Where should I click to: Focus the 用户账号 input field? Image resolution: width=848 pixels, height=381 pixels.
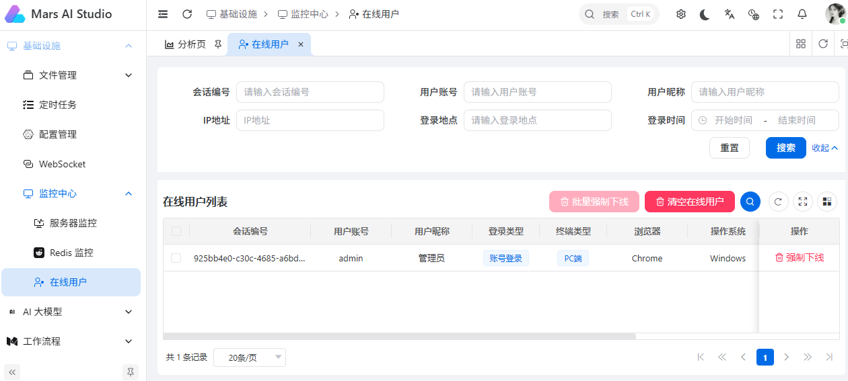(x=538, y=92)
